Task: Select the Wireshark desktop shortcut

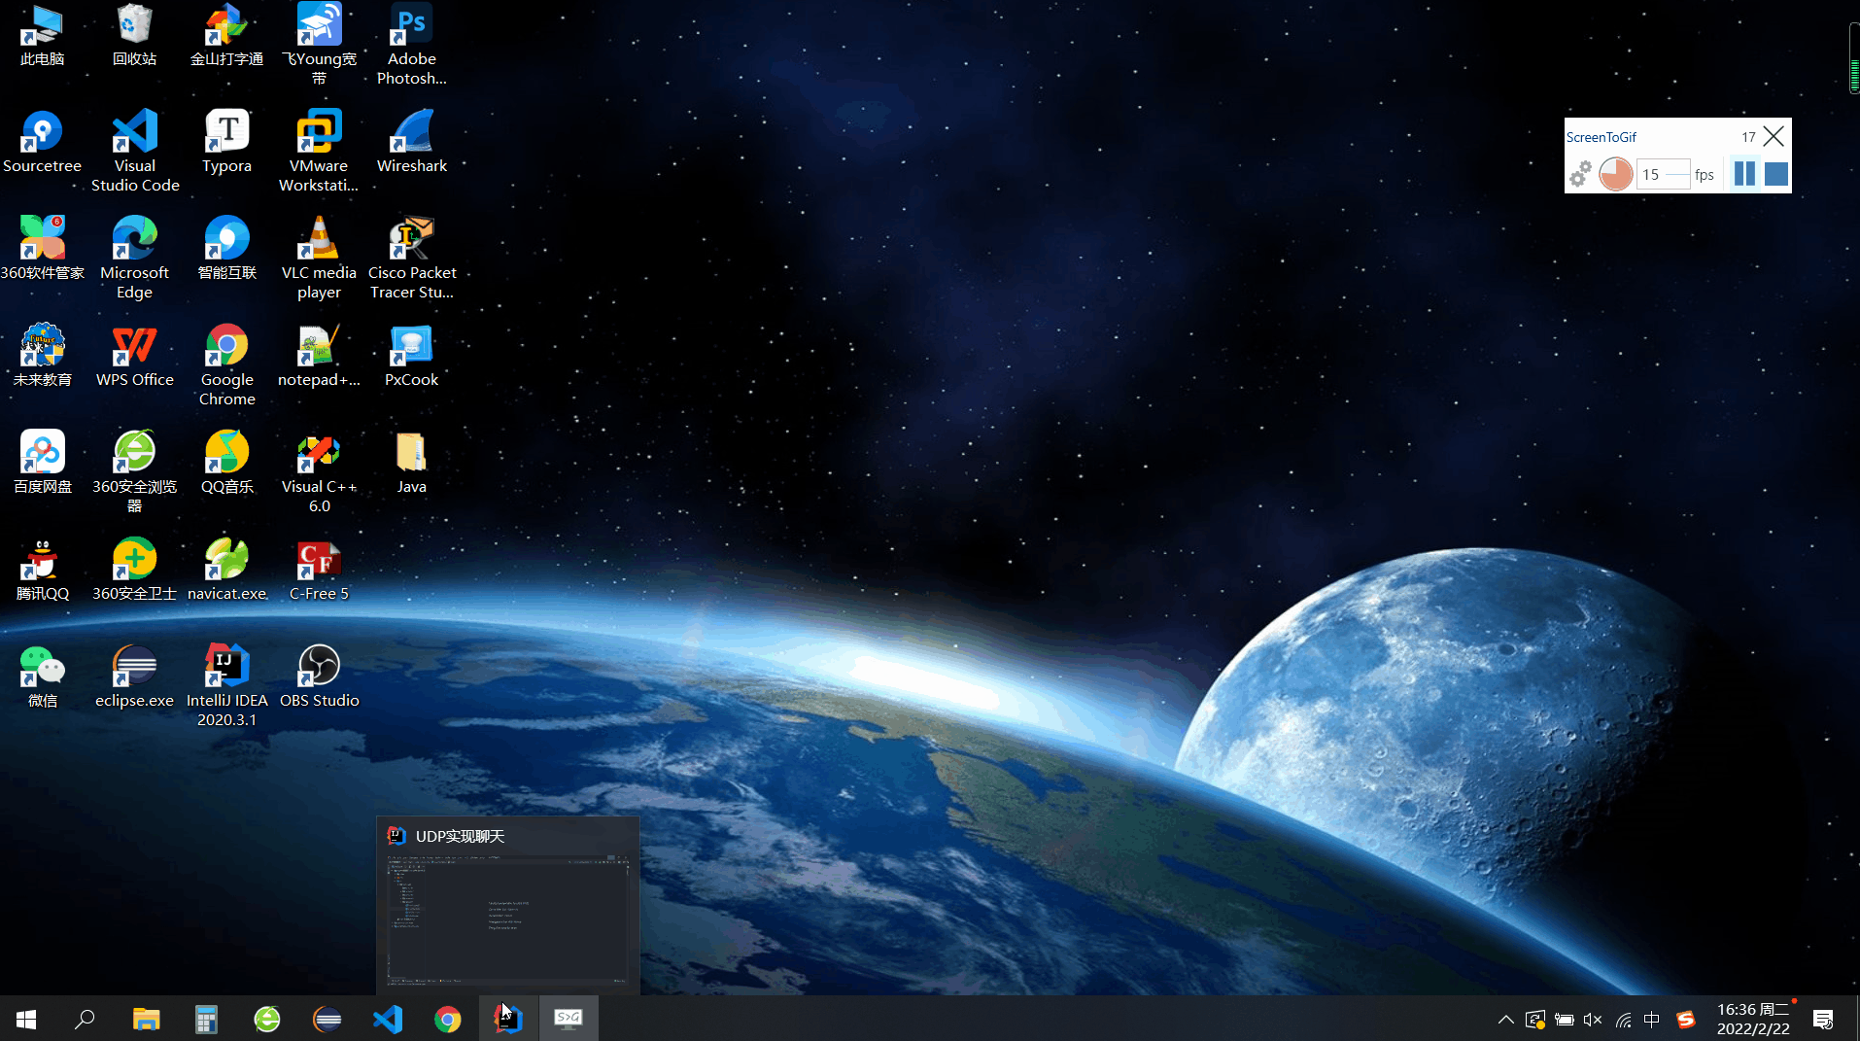Action: 411,143
